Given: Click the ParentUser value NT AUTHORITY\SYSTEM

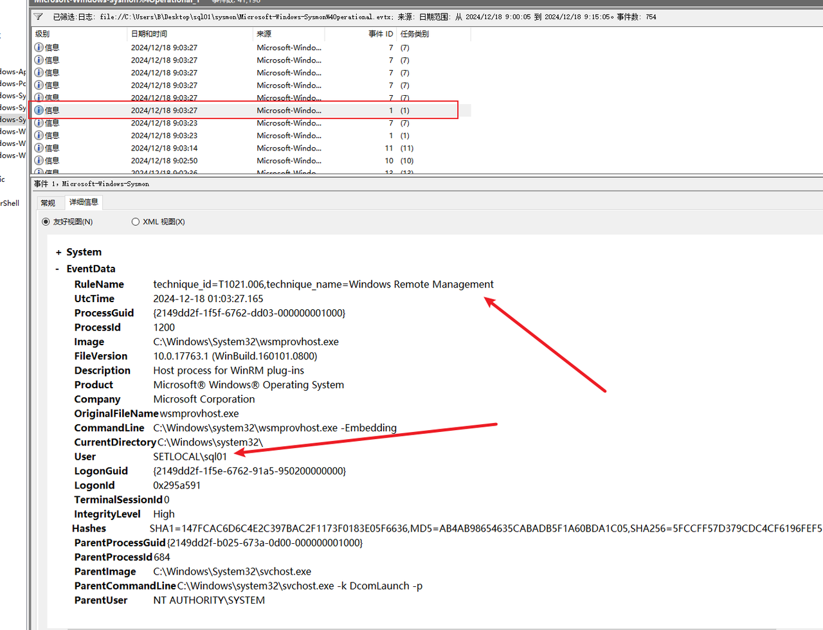Looking at the screenshot, I should tap(209, 600).
